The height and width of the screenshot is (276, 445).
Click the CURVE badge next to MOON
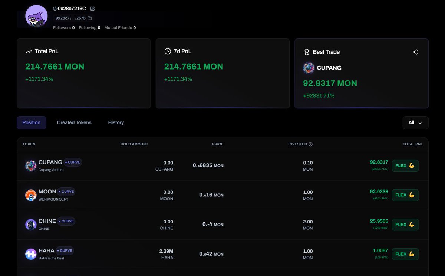pyautogui.click(x=66, y=192)
